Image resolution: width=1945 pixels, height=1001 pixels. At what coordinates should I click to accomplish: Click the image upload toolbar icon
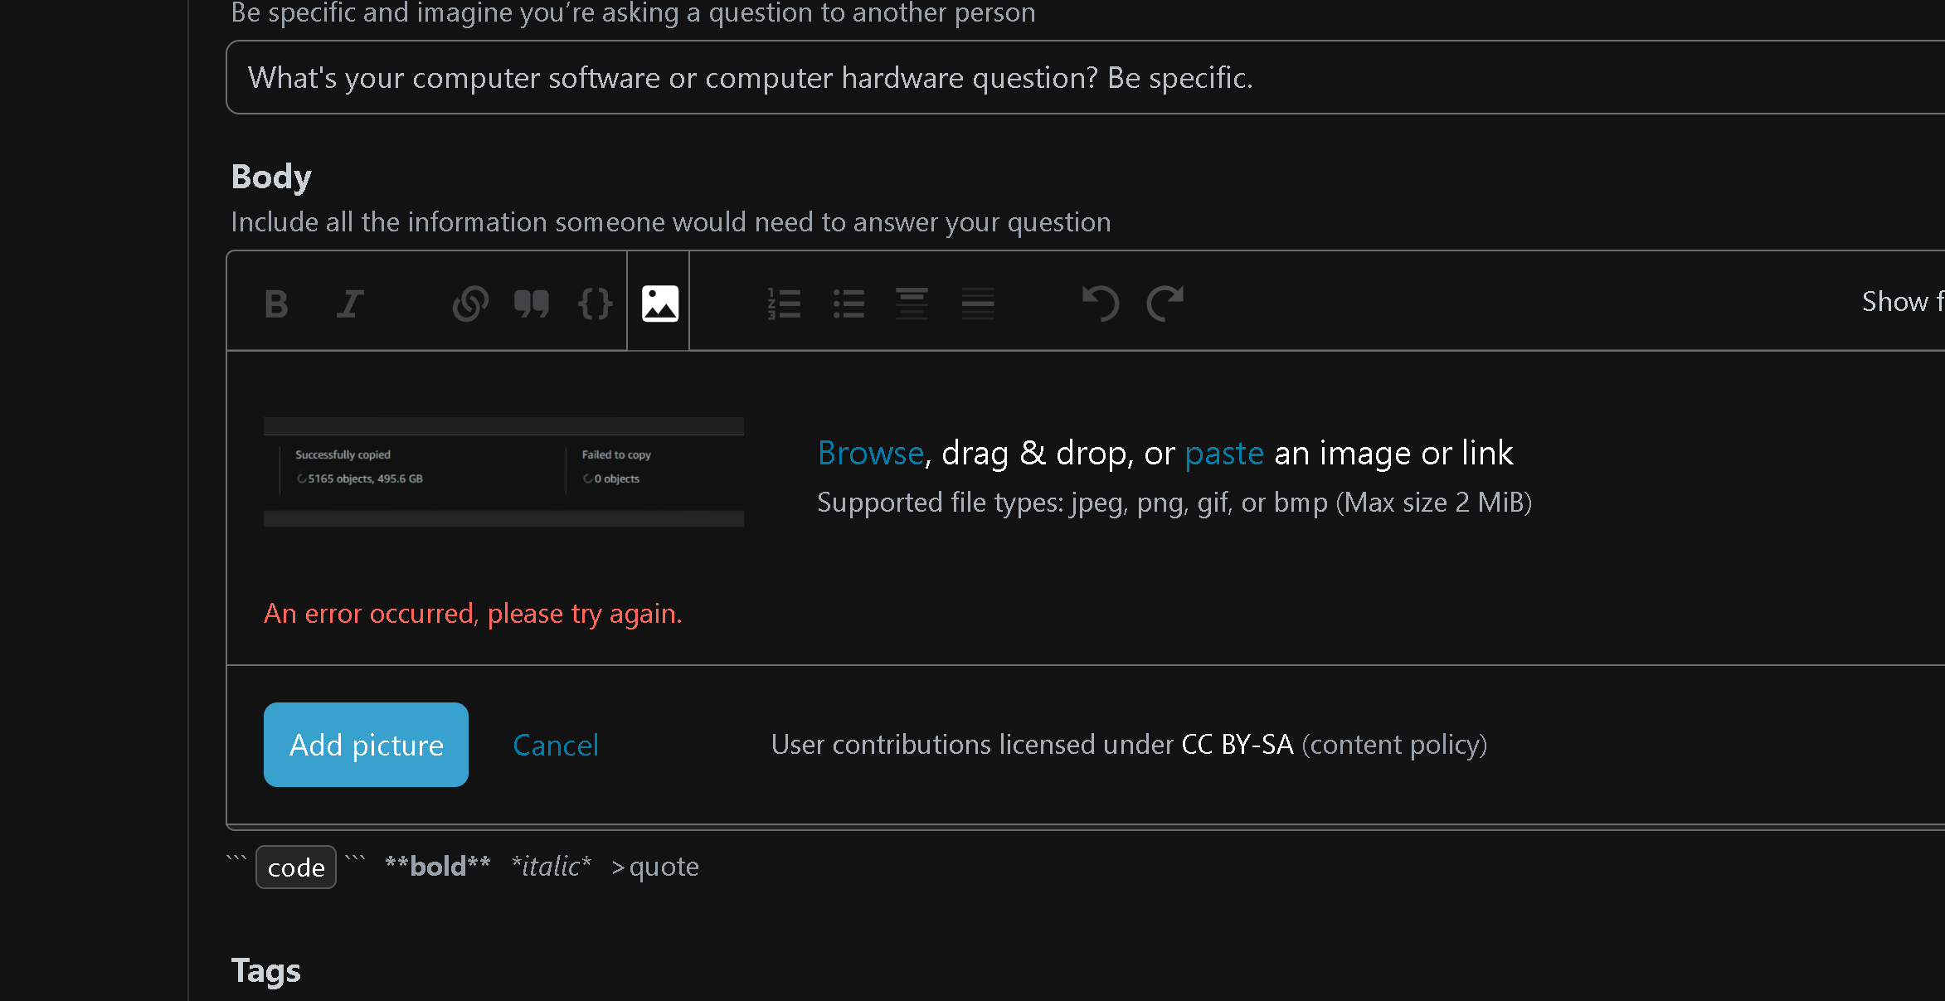660,304
